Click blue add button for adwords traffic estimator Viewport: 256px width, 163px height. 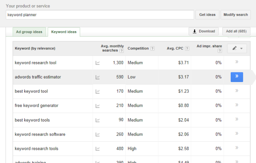(237, 77)
